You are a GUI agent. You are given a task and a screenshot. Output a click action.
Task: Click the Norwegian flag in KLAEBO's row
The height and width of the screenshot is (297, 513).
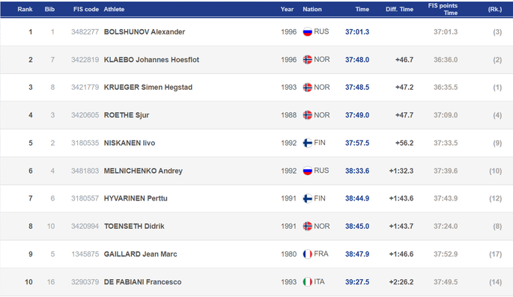308,59
